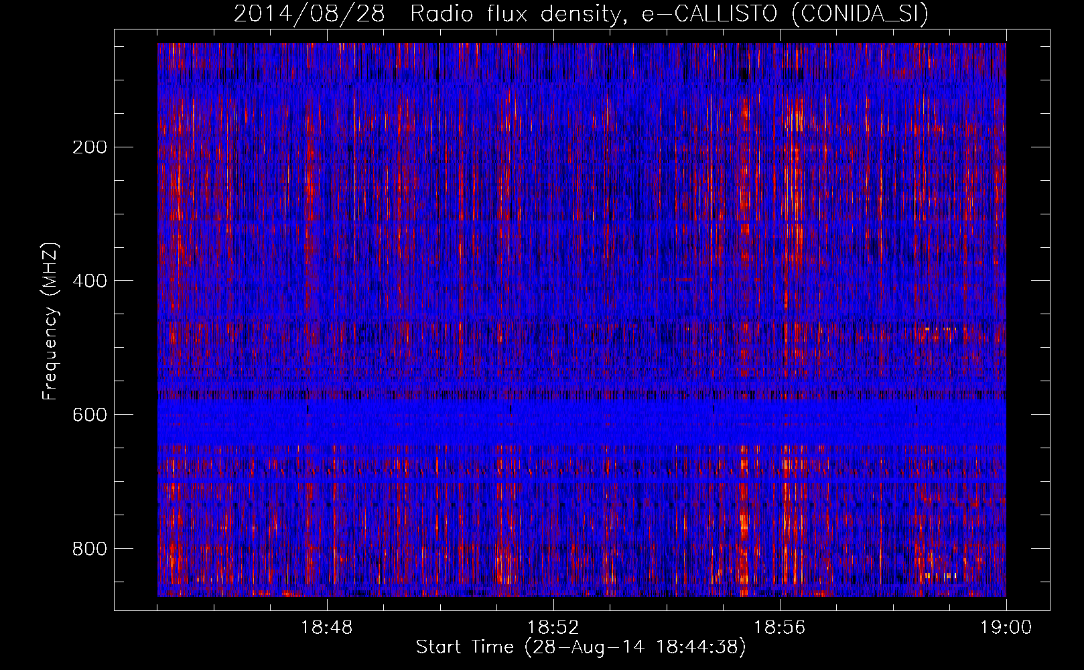
Task: Click the '200' frequency tick label
Action: 89,147
